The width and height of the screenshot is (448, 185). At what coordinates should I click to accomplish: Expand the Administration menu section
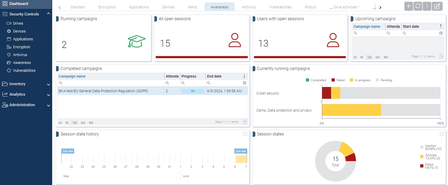(48, 105)
